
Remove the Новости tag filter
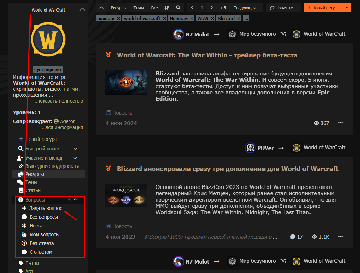click(192, 18)
